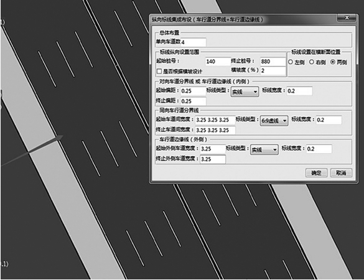Click the same-direction lane 标线宽度 field

(x=329, y=120)
